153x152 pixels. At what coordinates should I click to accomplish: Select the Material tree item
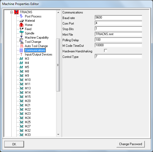pyautogui.click(x=30, y=21)
